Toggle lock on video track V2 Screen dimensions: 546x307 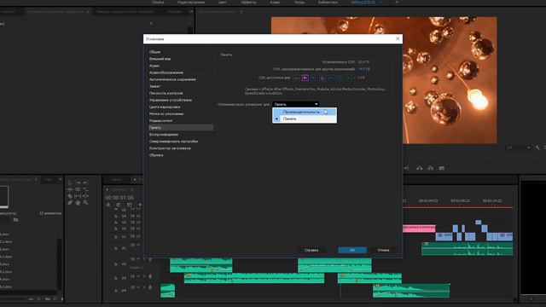point(116,229)
